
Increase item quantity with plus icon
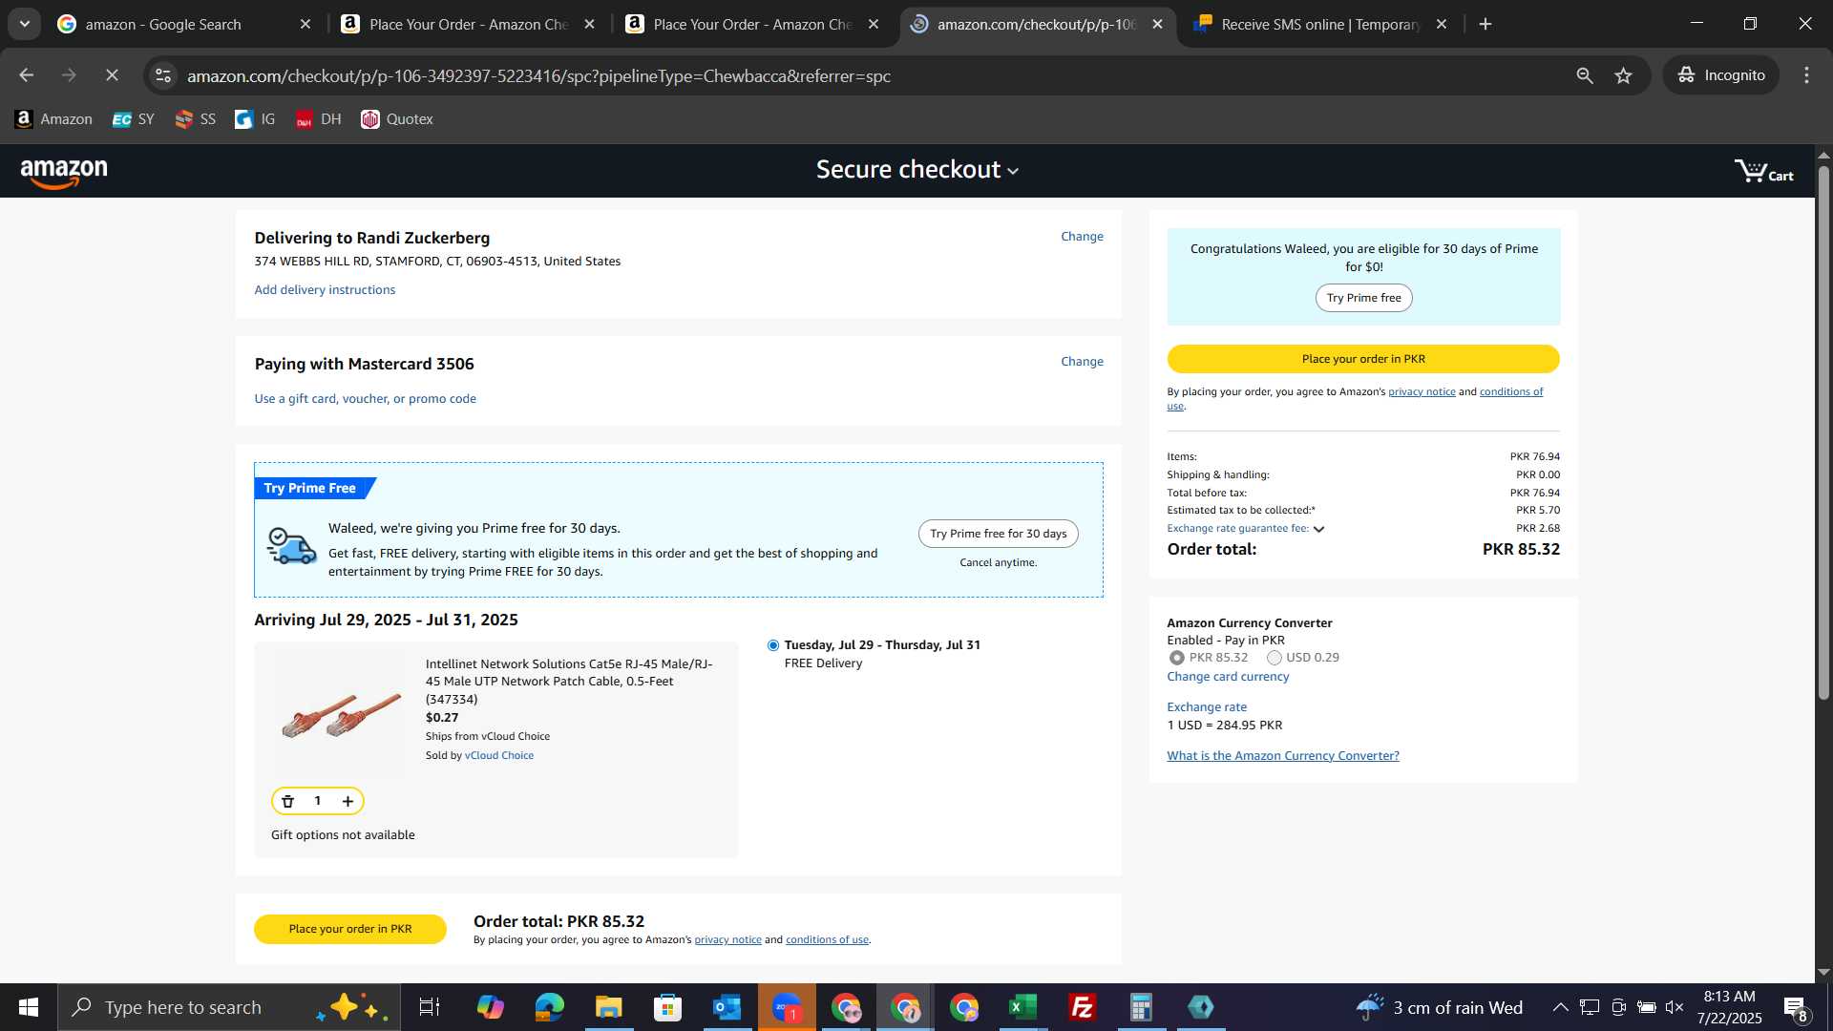click(348, 802)
